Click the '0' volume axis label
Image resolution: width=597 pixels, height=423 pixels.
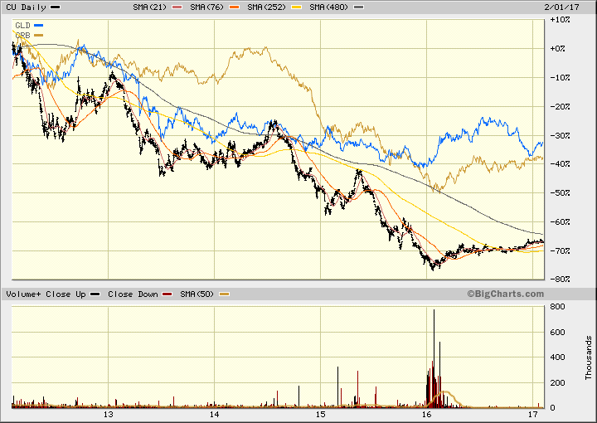(x=553, y=408)
